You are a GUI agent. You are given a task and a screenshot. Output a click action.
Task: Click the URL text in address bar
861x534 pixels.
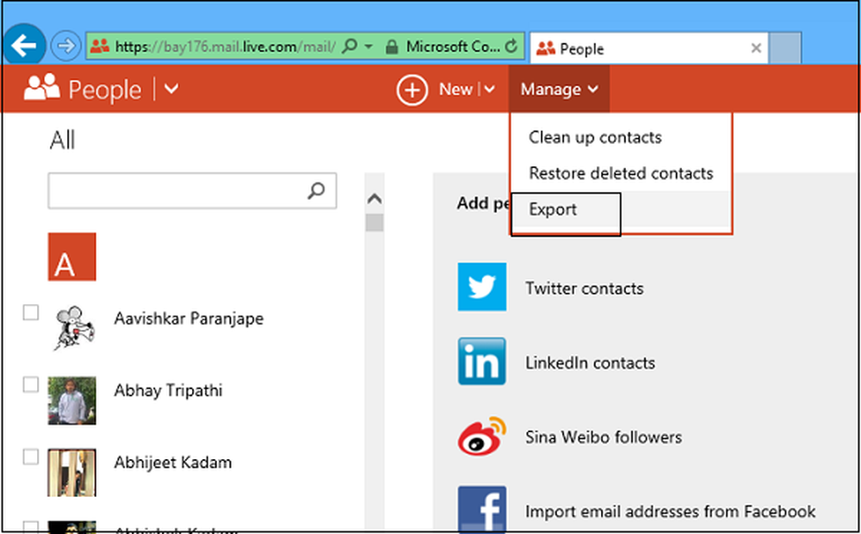tap(226, 47)
